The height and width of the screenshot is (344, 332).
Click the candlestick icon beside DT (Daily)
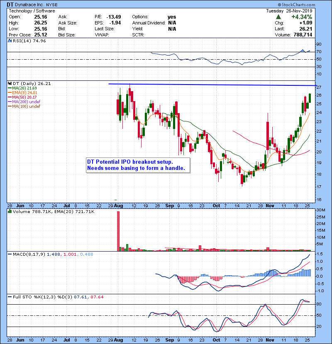click(x=10, y=83)
